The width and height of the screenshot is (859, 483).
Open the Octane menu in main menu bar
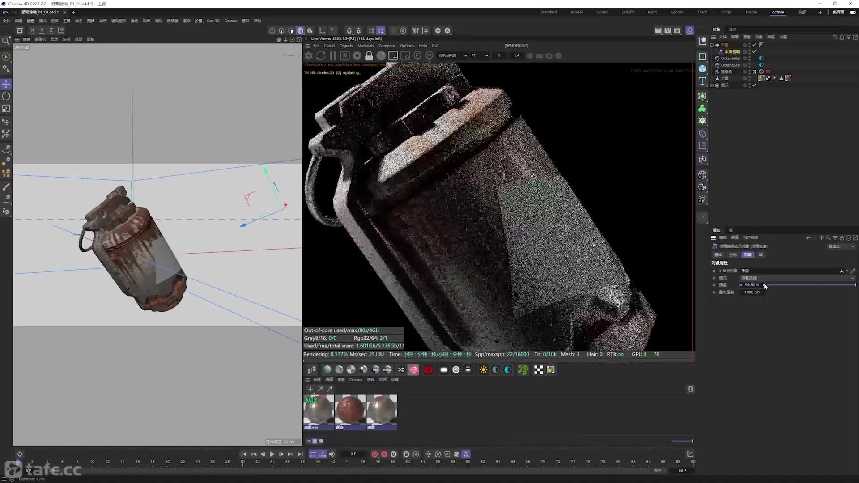[230, 21]
